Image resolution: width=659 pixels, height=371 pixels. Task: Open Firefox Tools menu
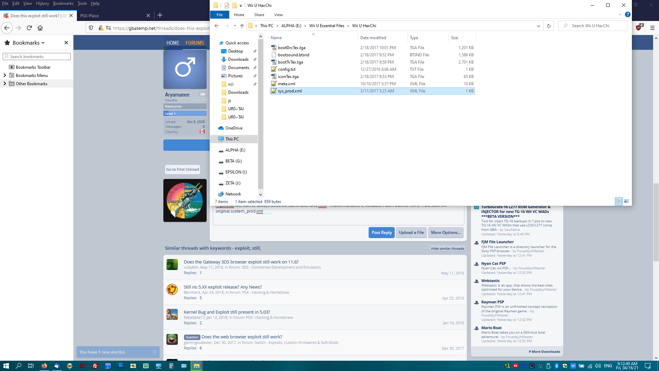[82, 3]
